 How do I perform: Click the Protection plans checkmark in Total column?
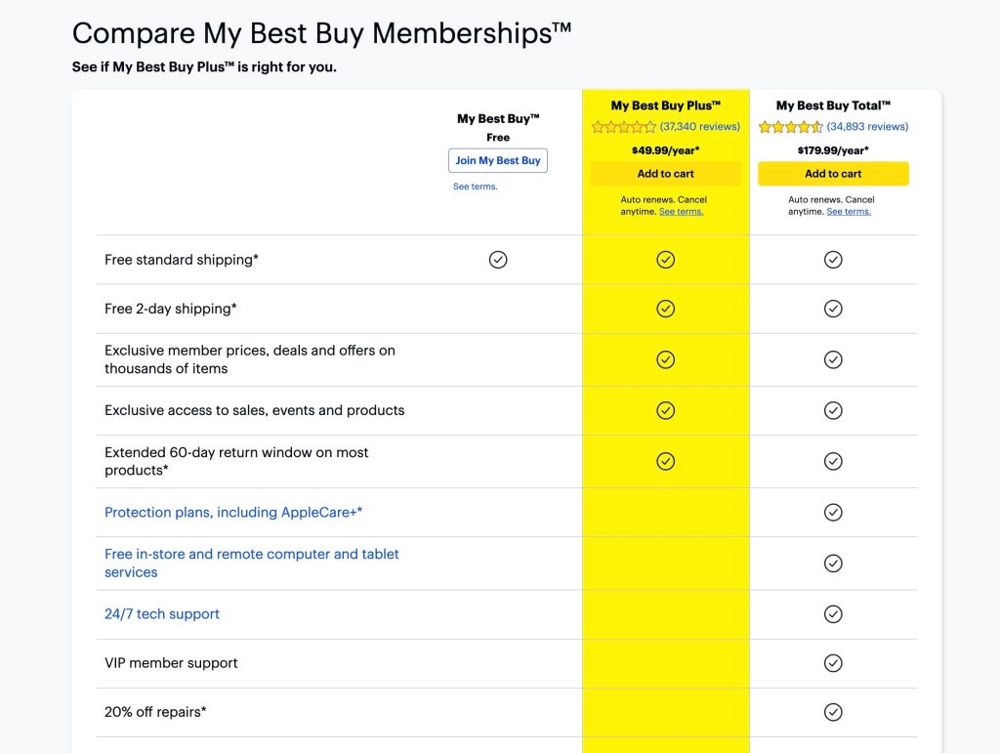click(x=833, y=512)
